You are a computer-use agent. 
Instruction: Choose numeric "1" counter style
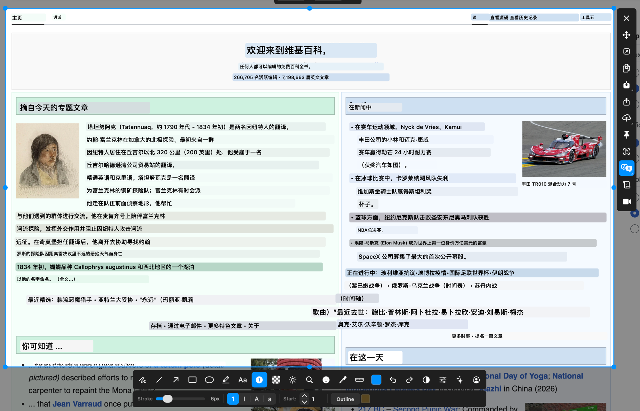click(233, 399)
